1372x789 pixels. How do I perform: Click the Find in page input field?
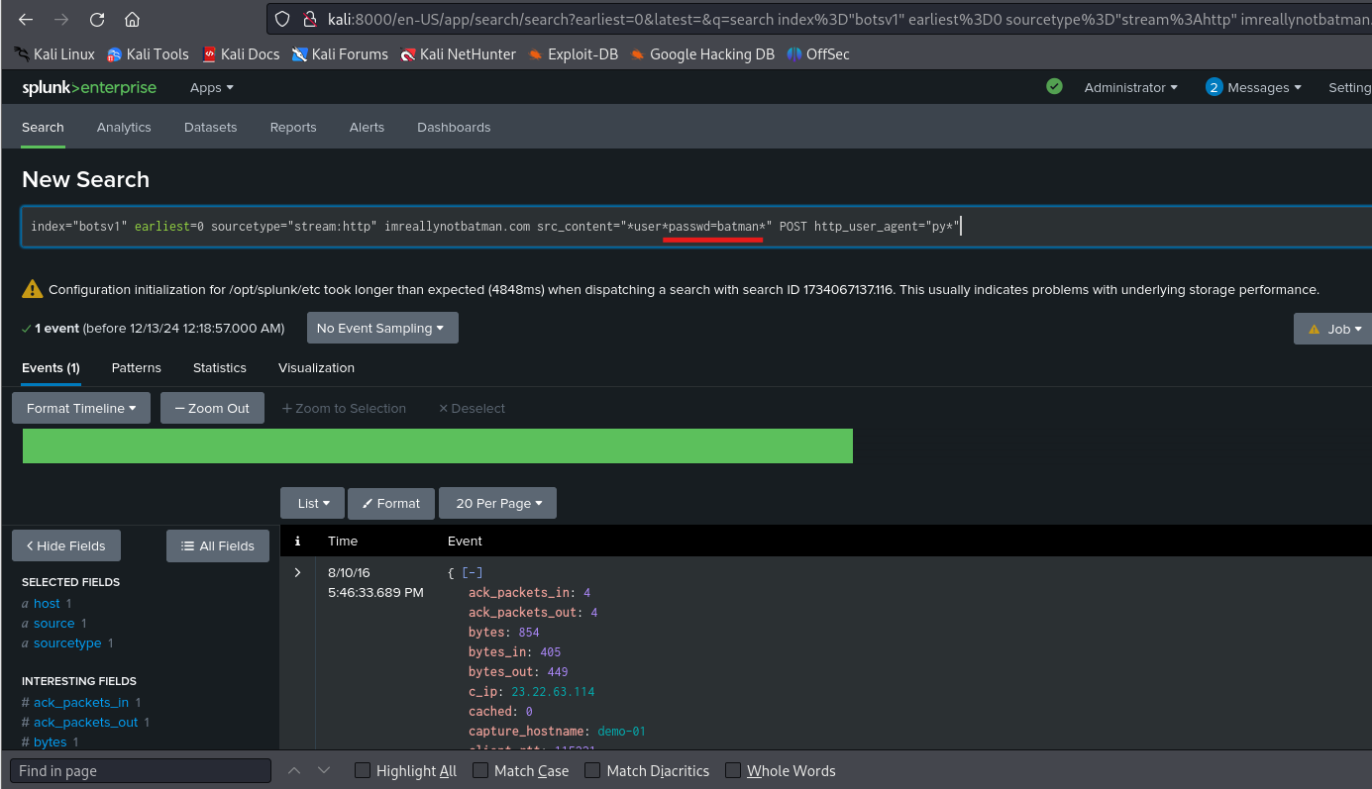pyautogui.click(x=141, y=770)
